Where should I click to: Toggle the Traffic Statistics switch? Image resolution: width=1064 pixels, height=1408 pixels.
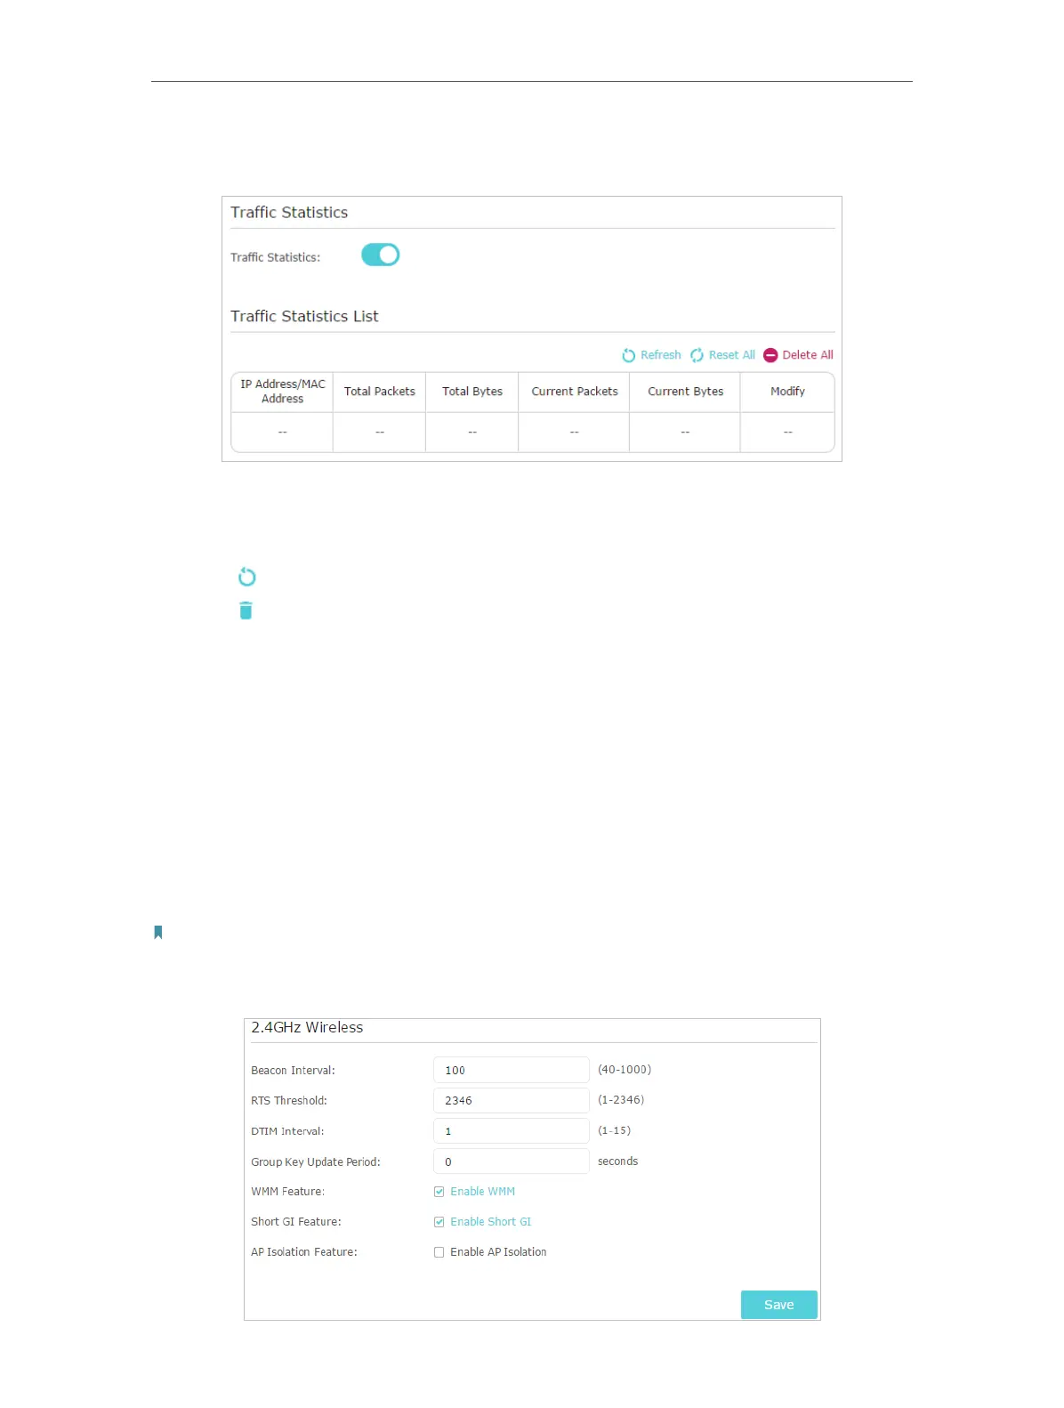(x=380, y=255)
